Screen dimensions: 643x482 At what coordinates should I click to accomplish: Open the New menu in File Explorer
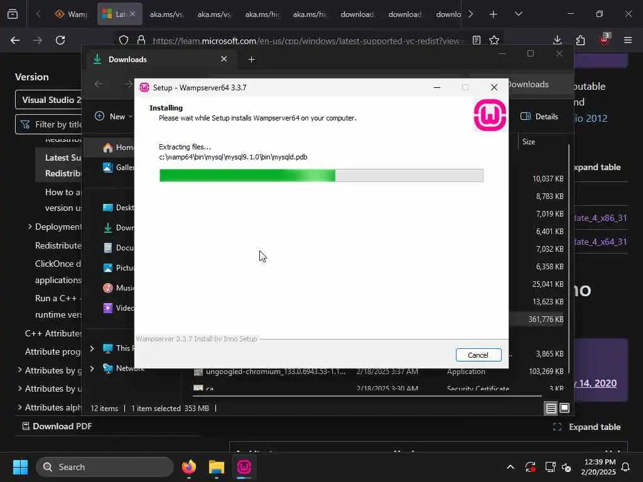(x=113, y=116)
